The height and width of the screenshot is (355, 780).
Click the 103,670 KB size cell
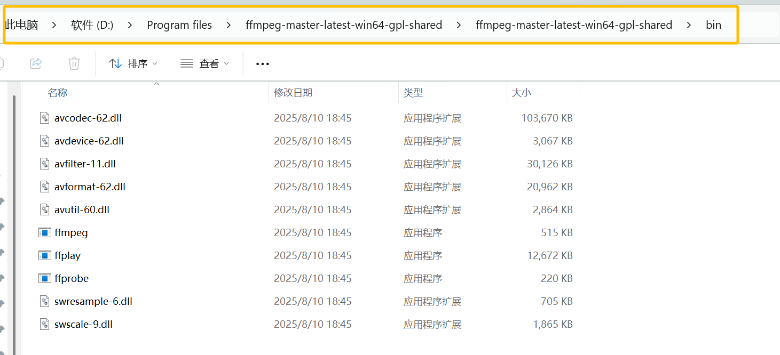(x=547, y=118)
